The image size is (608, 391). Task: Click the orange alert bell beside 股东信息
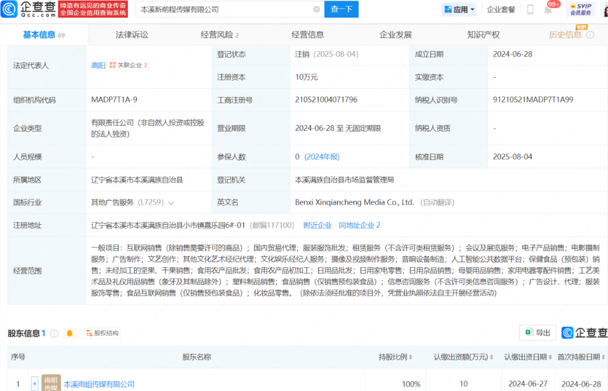tap(70, 333)
